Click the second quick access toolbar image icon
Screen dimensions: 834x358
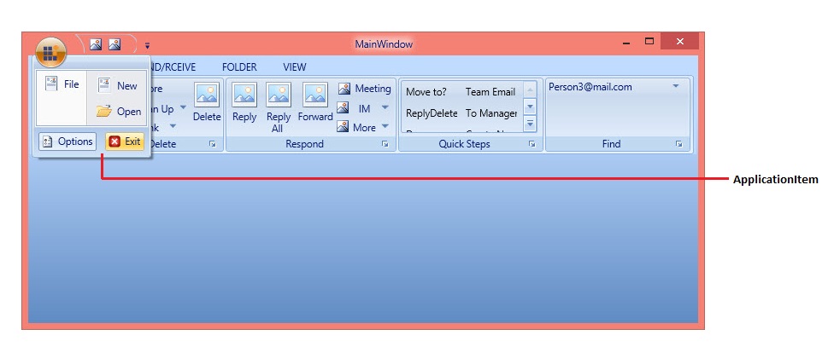tap(115, 44)
